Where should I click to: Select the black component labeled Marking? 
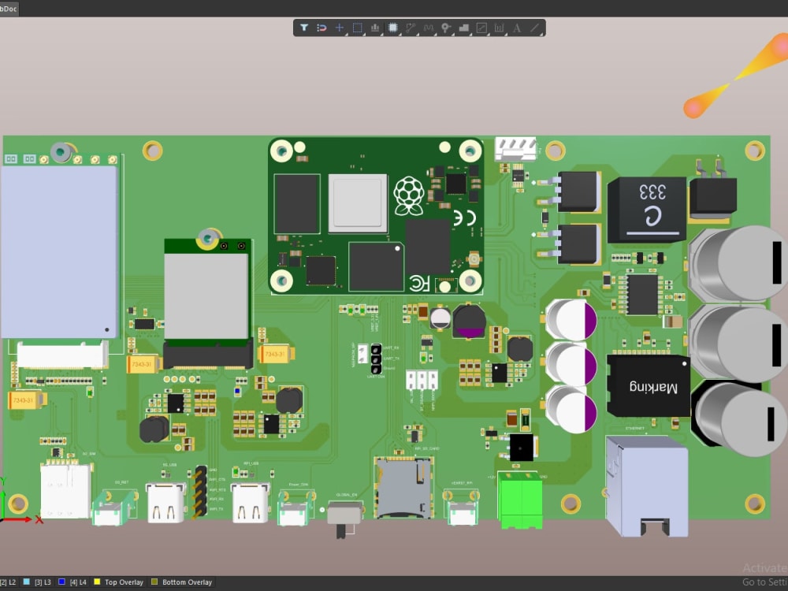point(649,385)
